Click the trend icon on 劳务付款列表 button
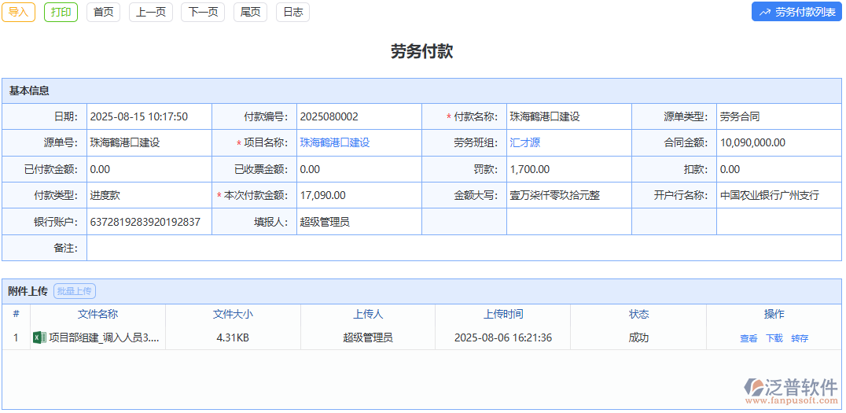This screenshot has height=413, width=846. click(764, 13)
